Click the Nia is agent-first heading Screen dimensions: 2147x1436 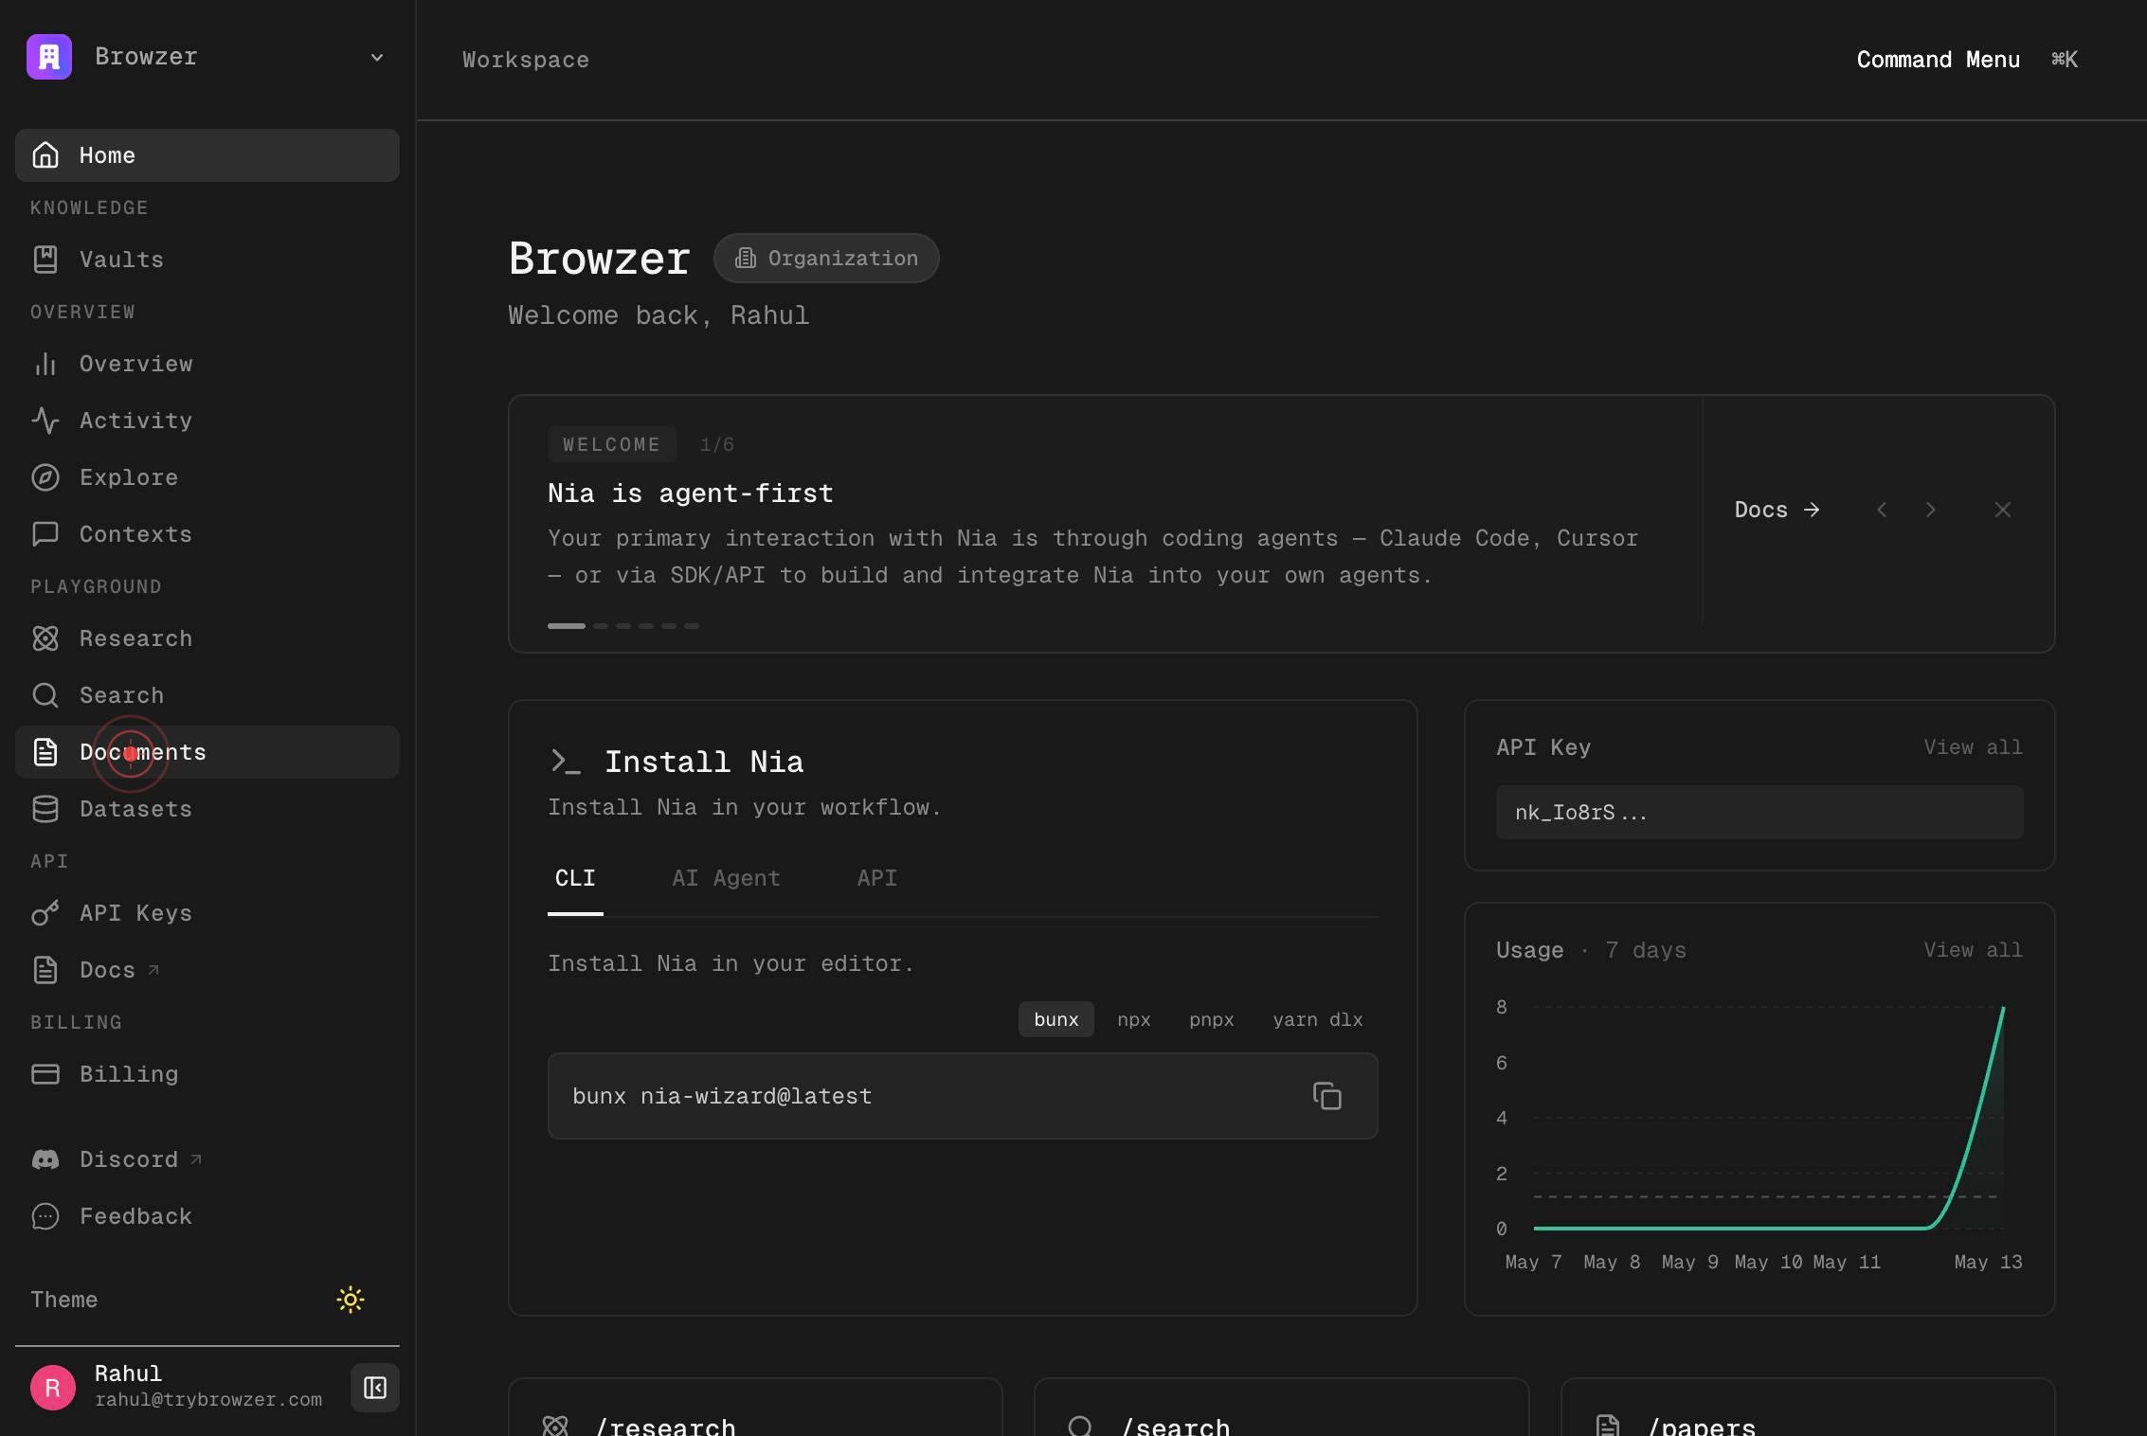[x=691, y=494]
